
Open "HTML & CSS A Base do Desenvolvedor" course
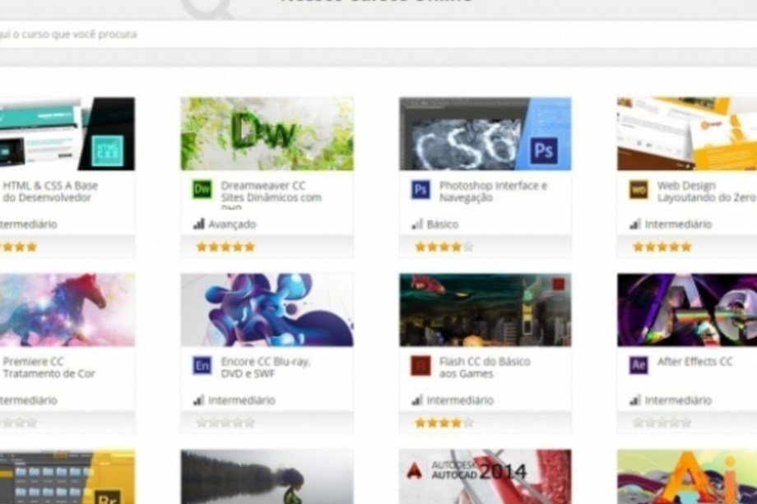coord(50,192)
